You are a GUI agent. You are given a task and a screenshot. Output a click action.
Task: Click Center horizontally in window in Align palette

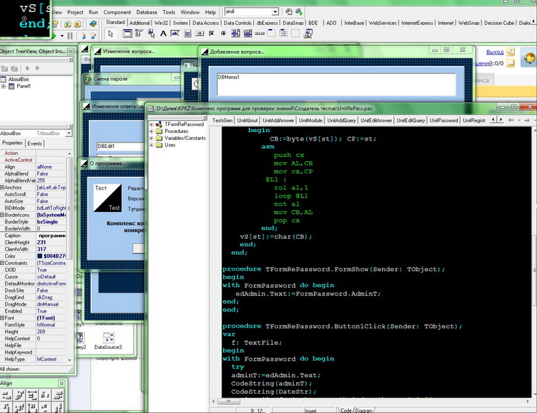(x=32, y=395)
